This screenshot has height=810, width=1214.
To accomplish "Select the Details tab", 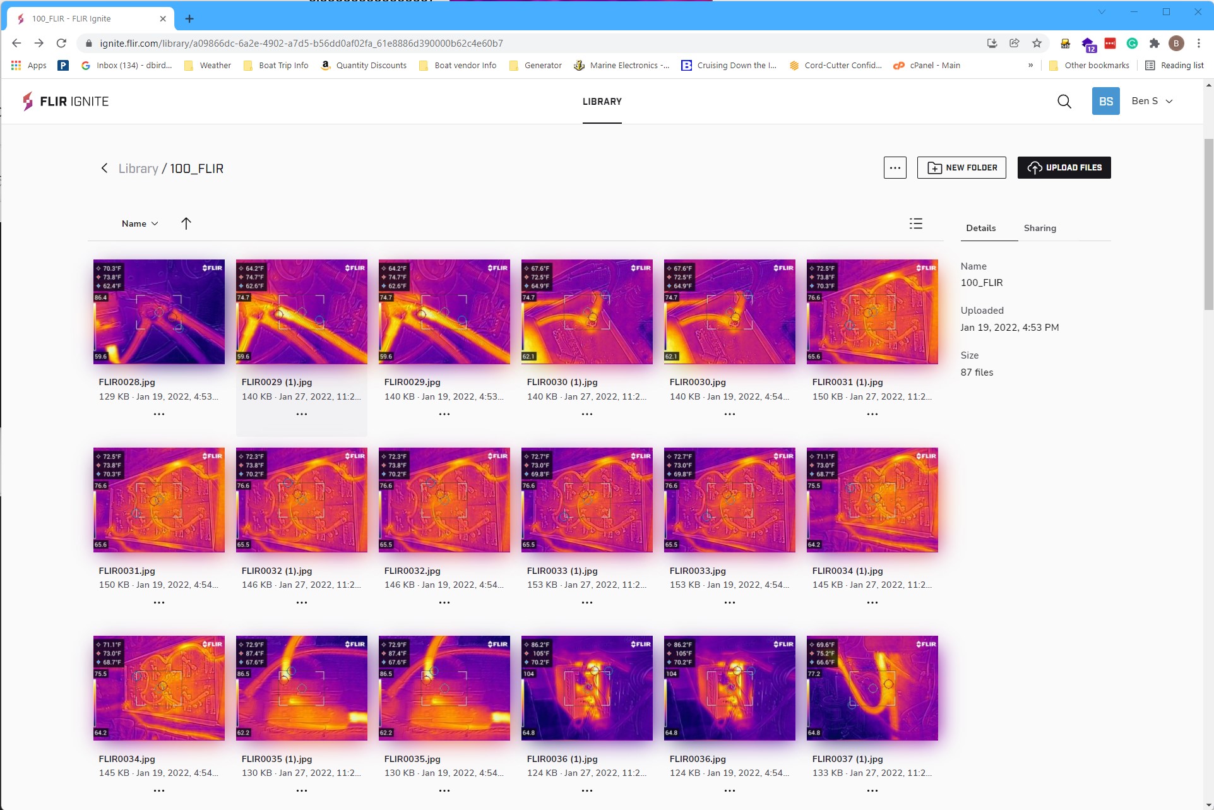I will pyautogui.click(x=980, y=228).
